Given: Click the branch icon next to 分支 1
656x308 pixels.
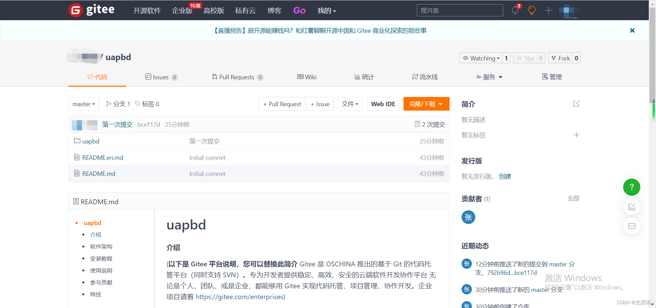Looking at the screenshot, I should (109, 103).
